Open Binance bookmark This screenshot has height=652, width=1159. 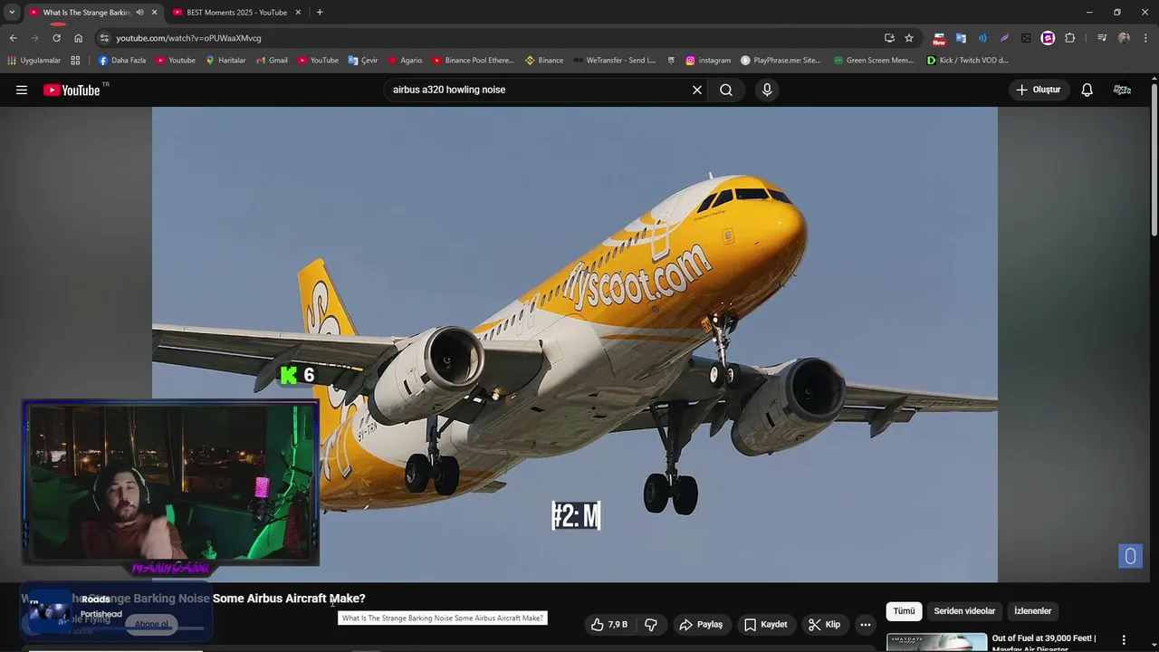(x=544, y=61)
